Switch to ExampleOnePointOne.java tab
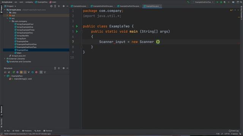Image resolution: width=243 pixels, height=136 pixels. 102,6
